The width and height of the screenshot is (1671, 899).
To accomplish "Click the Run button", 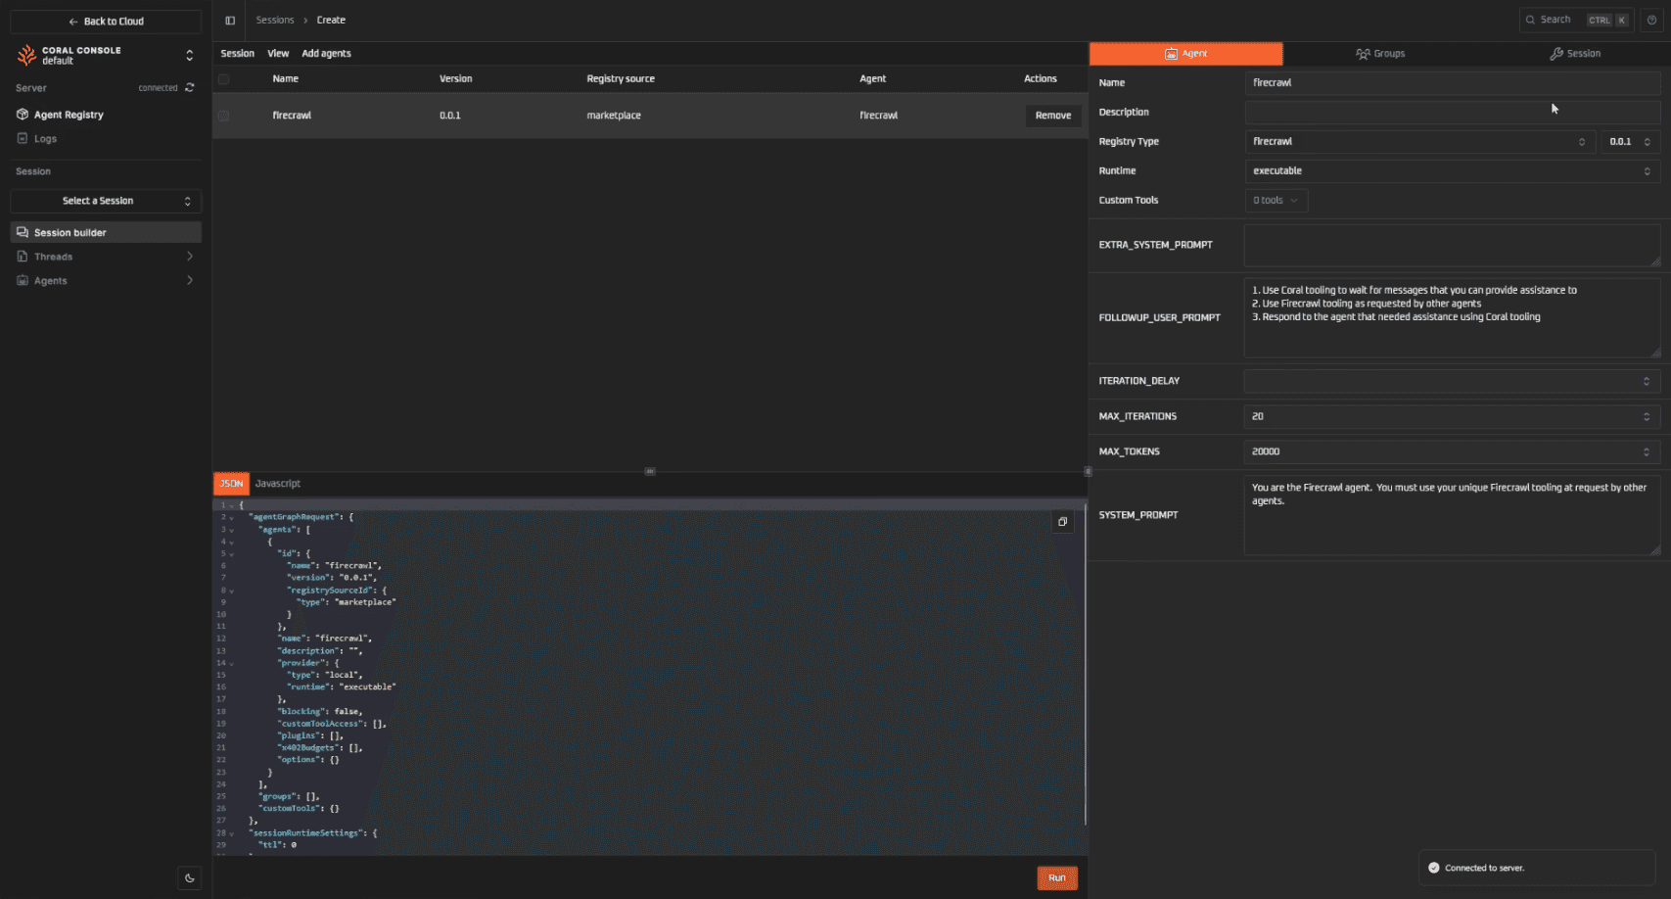I will coord(1057,878).
